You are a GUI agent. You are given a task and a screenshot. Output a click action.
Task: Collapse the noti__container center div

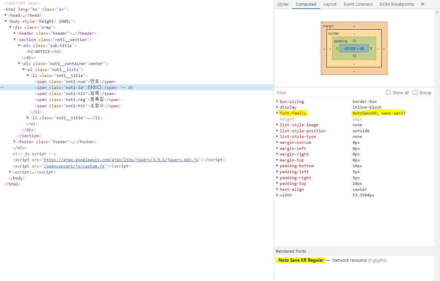(19, 63)
